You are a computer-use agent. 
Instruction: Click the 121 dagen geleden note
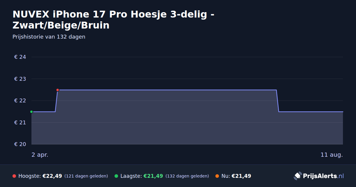[86, 176]
